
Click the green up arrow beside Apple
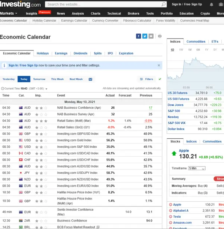(174, 153)
